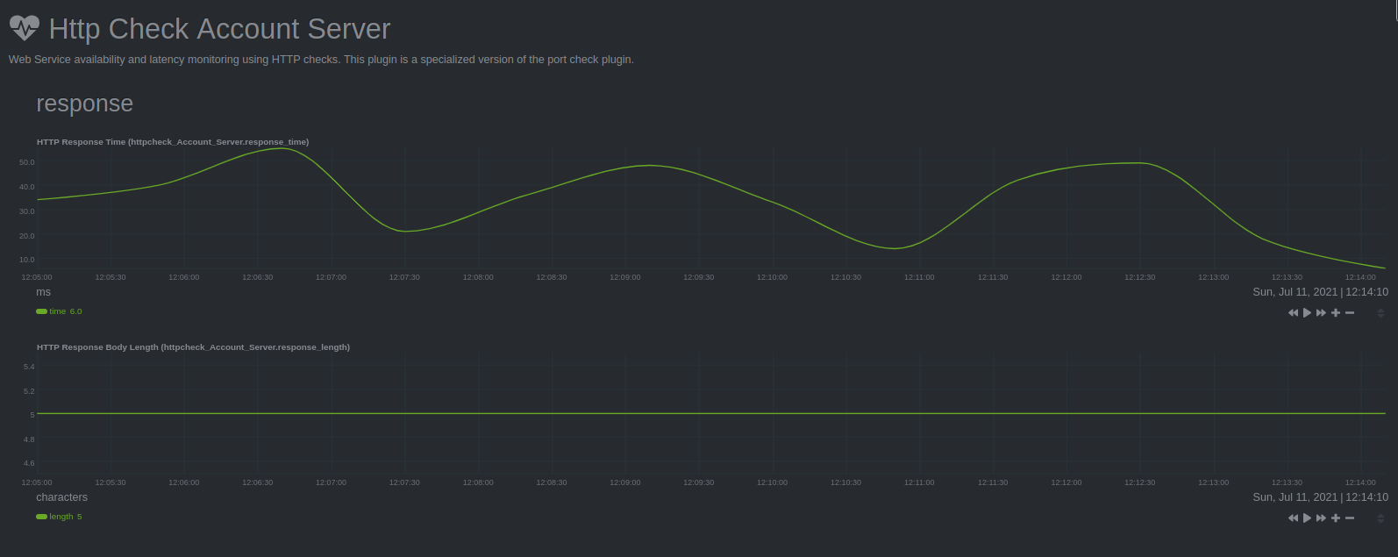Zoom in on the Response Body Length chart

click(x=1336, y=518)
